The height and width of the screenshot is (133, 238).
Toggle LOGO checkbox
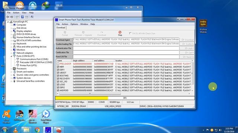[58, 85]
